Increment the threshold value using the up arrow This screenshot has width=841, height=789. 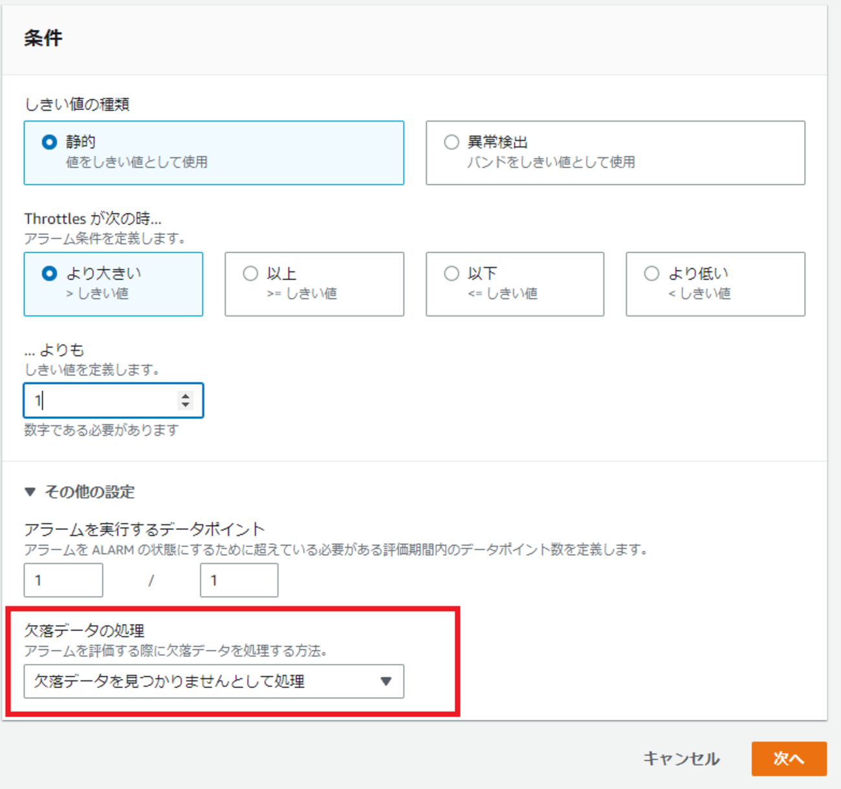click(x=186, y=395)
